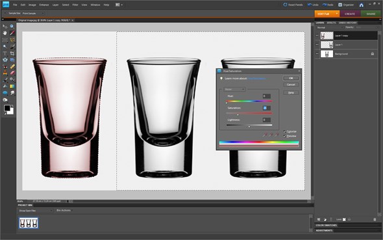Hide the Layer 1 layer
383x240 pixels.
317,44
